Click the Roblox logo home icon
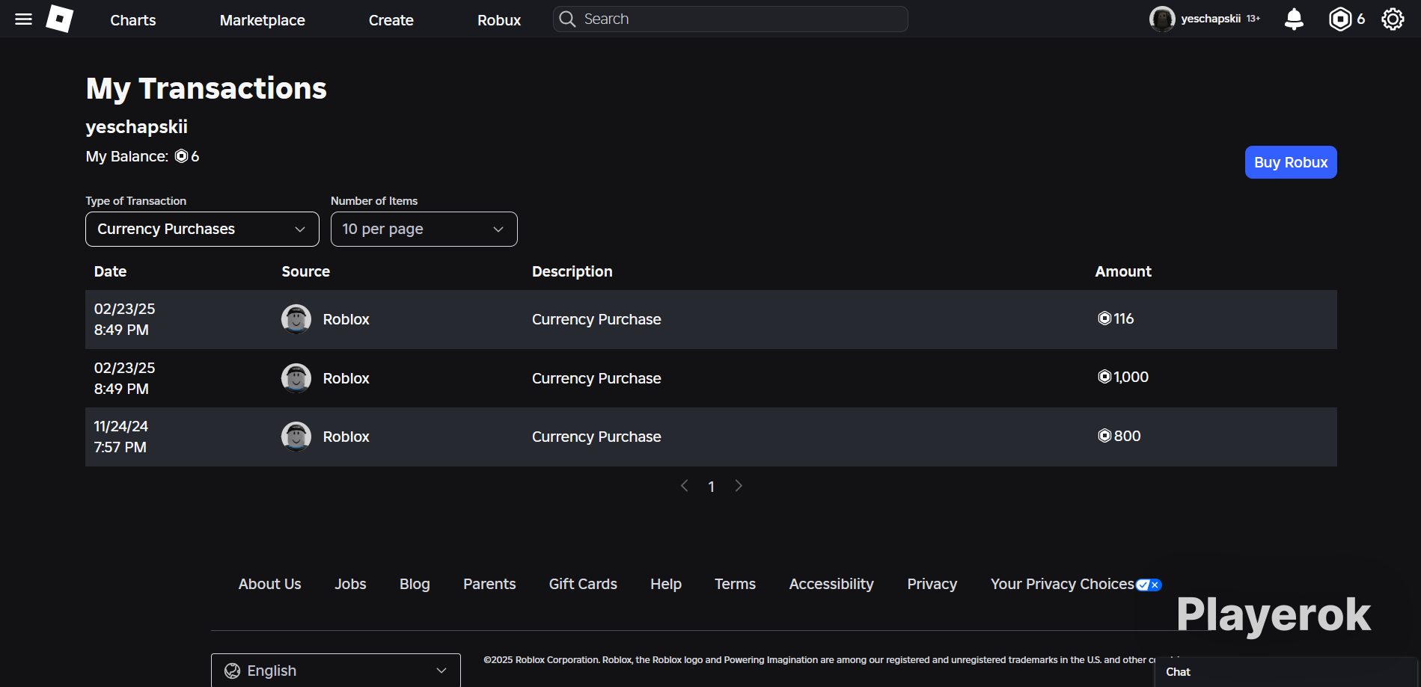The image size is (1421, 687). pos(60,19)
